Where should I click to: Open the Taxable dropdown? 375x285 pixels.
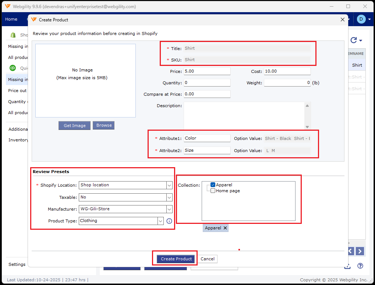tap(169, 197)
